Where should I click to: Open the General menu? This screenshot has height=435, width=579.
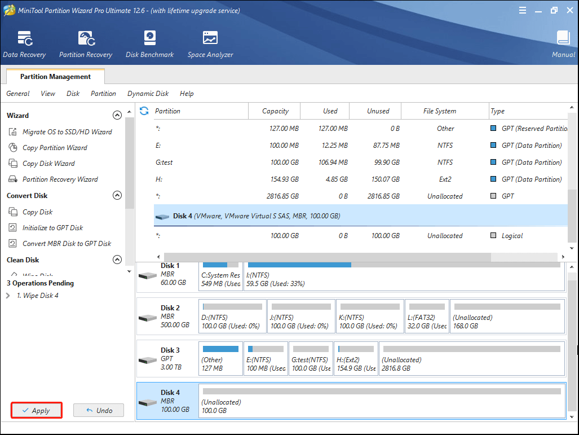click(17, 94)
